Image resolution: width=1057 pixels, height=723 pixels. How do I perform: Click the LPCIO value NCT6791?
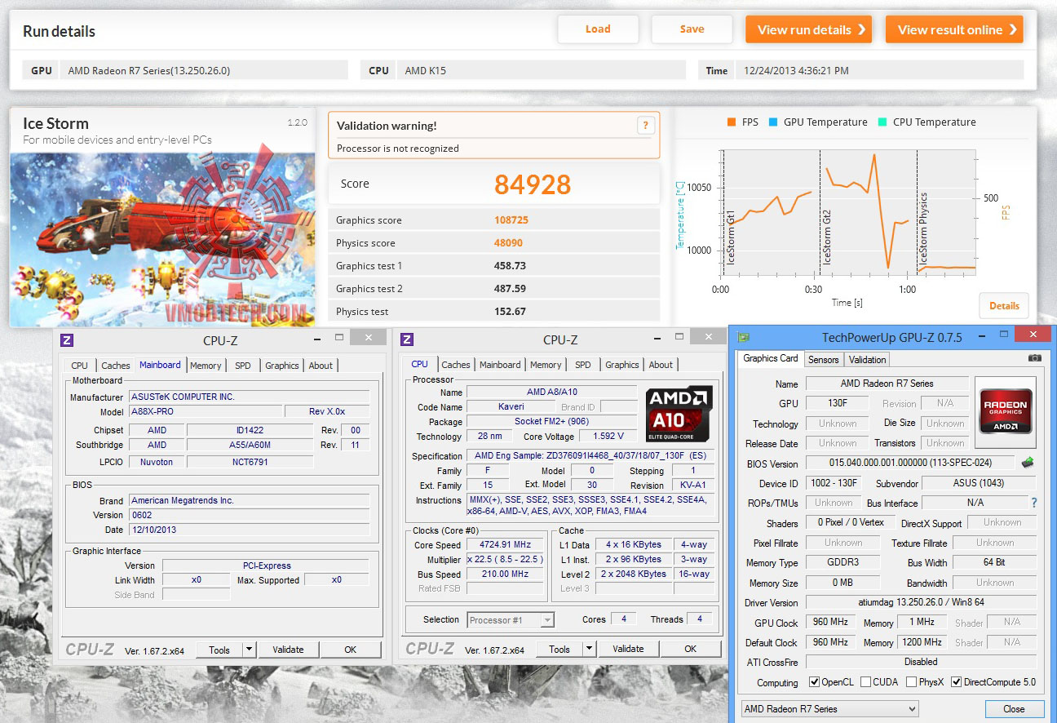point(250,462)
